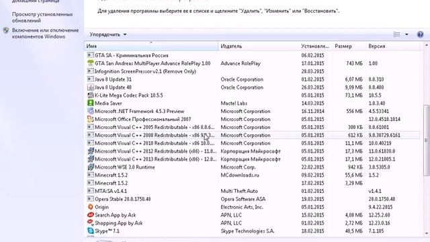Click the Mactel Labs publisher cell
430x242 pixels.
pyautogui.click(x=234, y=103)
